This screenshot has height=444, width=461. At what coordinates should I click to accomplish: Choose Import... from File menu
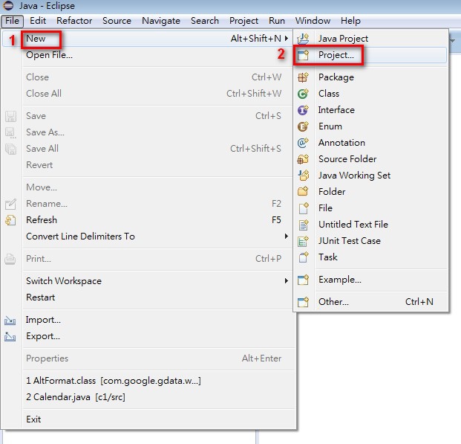pyautogui.click(x=147, y=320)
